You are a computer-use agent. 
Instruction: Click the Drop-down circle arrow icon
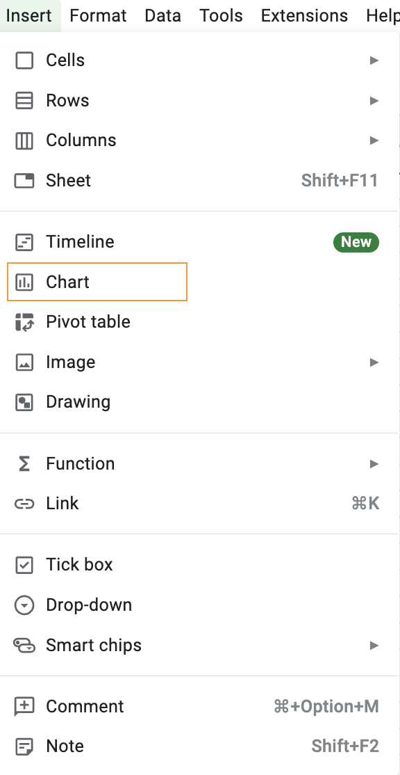24,605
